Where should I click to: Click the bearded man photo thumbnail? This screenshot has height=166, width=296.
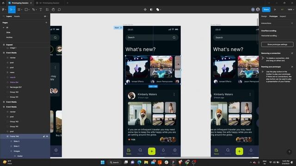[x=140, y=114]
